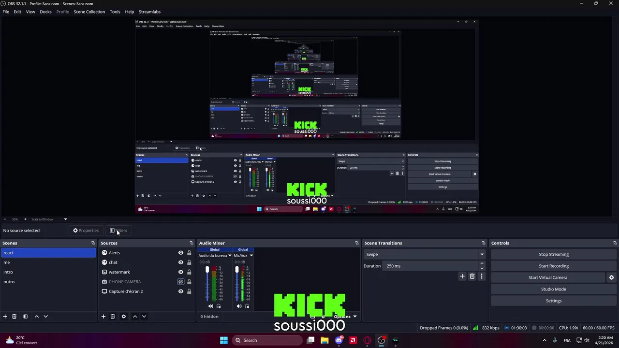Mute Mic/Aux speaker icon
This screenshot has width=619, height=348.
tap(239, 306)
